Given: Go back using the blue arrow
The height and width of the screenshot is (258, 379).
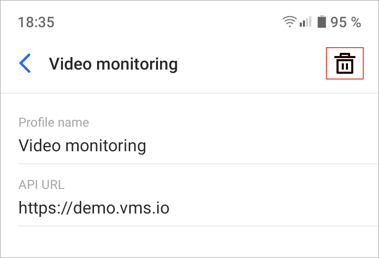Looking at the screenshot, I should (25, 63).
